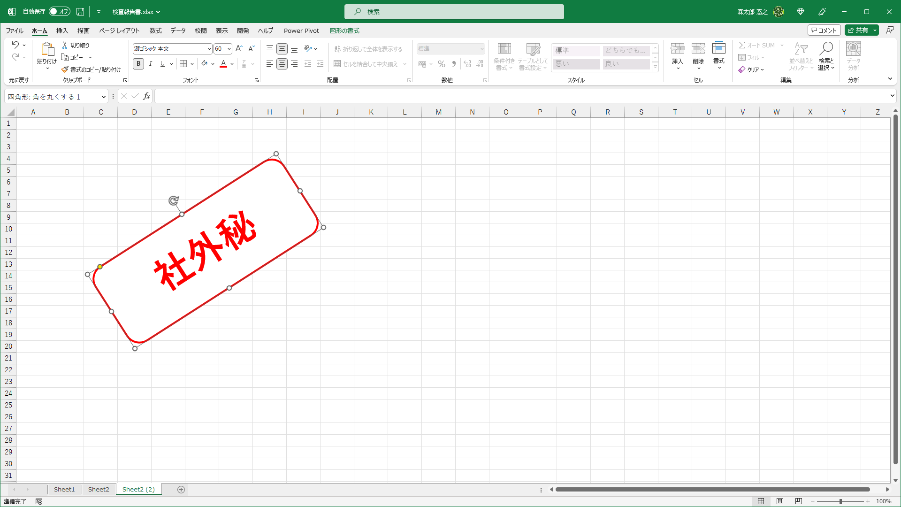Click the Comments button

(824, 30)
